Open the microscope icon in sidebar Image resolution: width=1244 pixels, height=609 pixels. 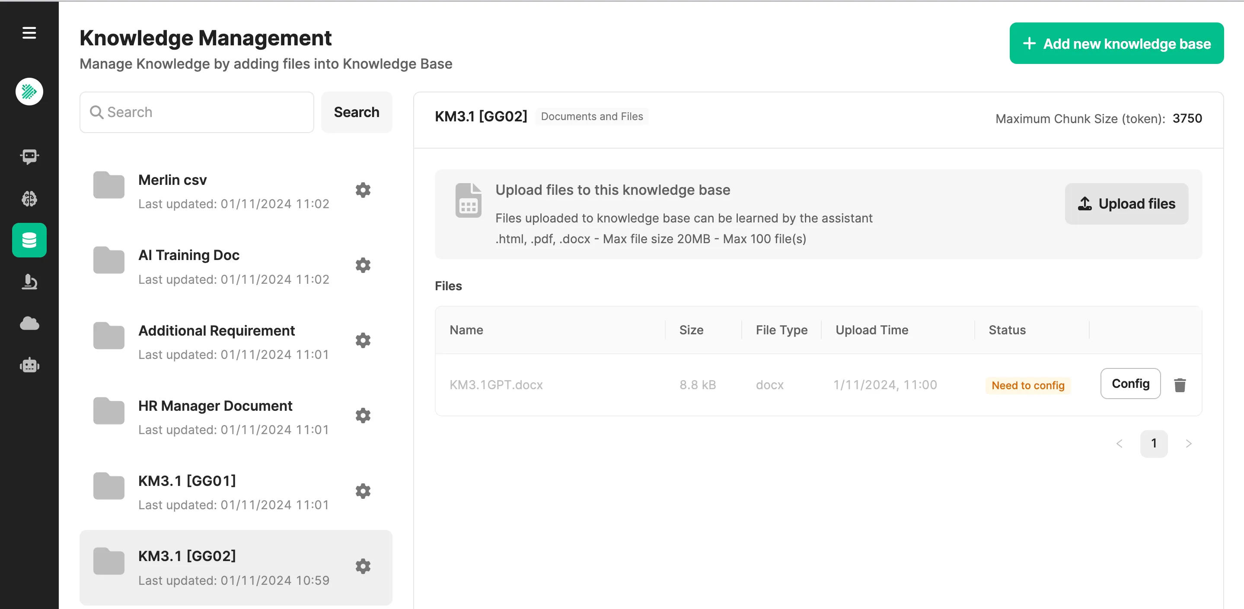coord(29,281)
